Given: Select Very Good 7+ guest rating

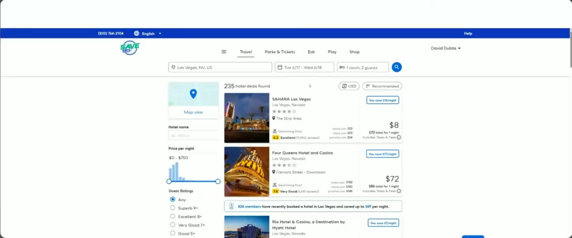Looking at the screenshot, I should coord(173,225).
